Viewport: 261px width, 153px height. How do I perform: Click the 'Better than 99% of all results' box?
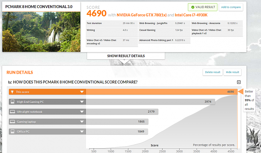pyautogui.click(x=249, y=100)
